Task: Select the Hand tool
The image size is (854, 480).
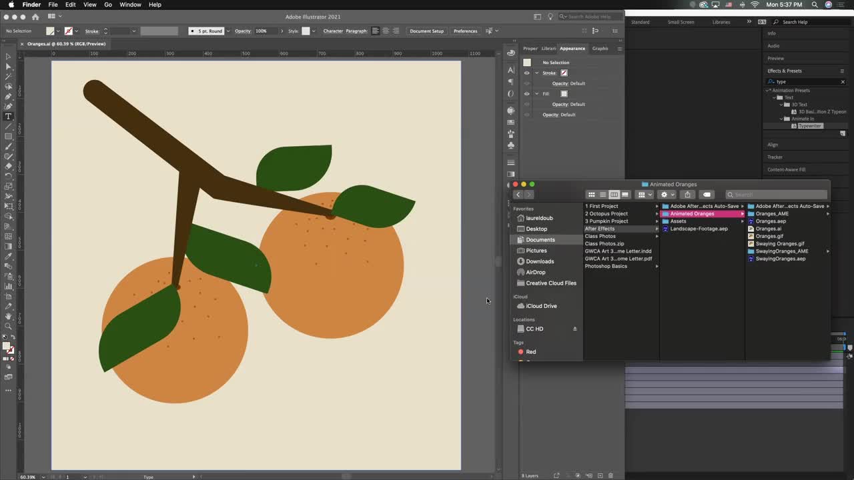Action: click(8, 316)
